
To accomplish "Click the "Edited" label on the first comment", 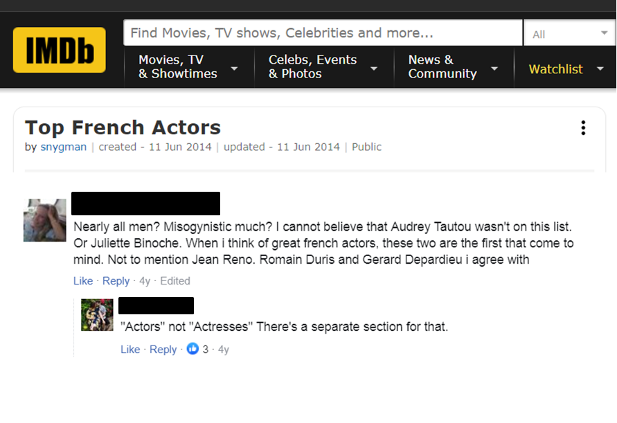I will [x=175, y=281].
